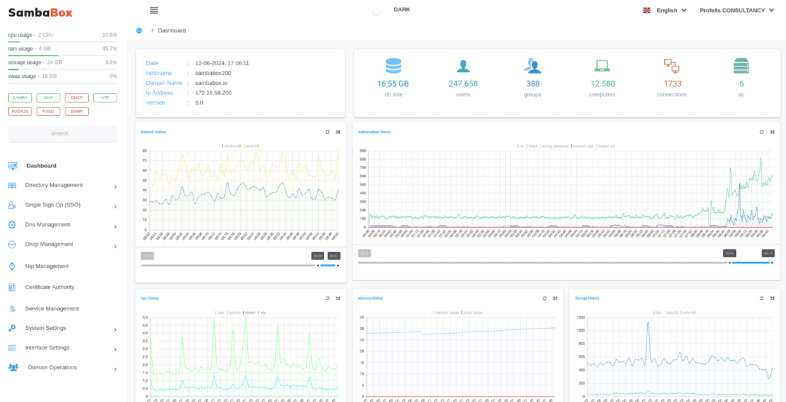Viewport: 786px width, 402px height.
Task: Expand the Authorization History chart to fullscreen
Action: pos(772,132)
